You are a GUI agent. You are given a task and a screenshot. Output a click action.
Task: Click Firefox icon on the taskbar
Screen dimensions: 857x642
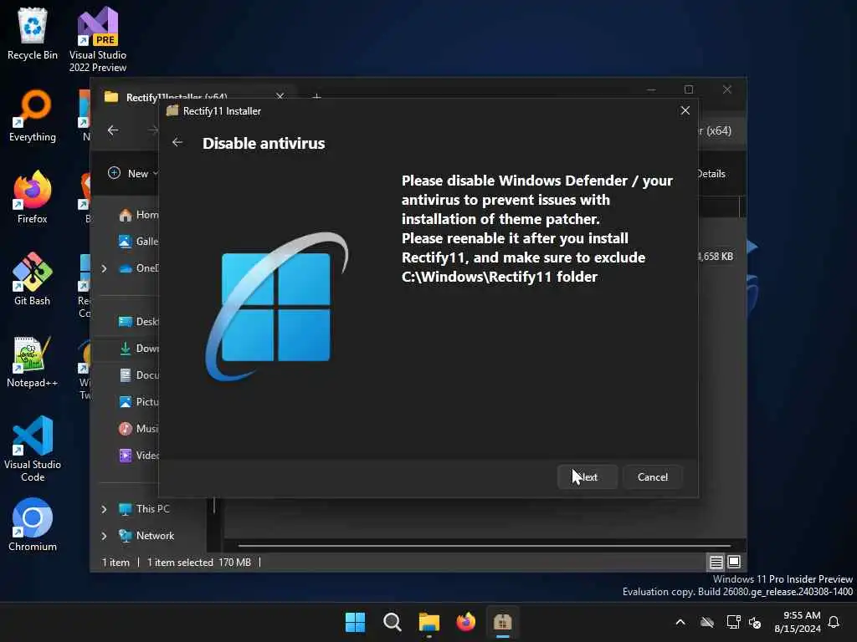click(x=465, y=622)
